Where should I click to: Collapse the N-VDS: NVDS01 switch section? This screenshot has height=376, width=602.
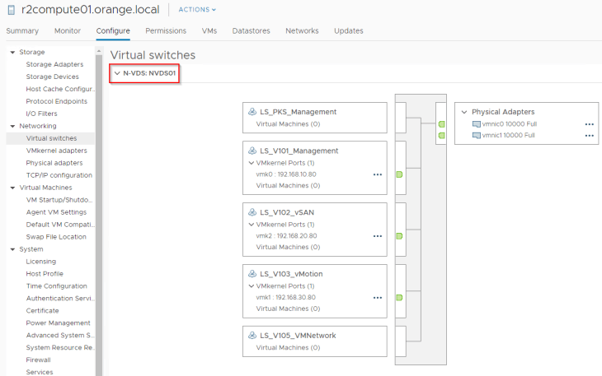[x=117, y=73]
